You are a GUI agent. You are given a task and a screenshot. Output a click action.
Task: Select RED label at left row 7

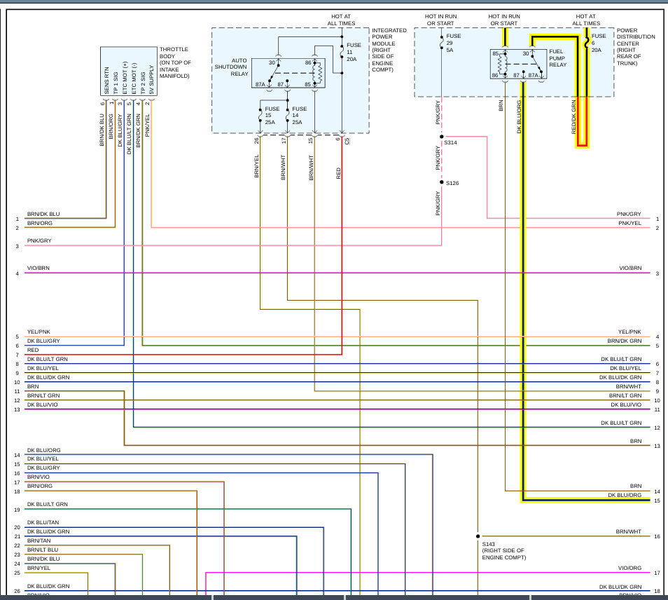click(33, 350)
